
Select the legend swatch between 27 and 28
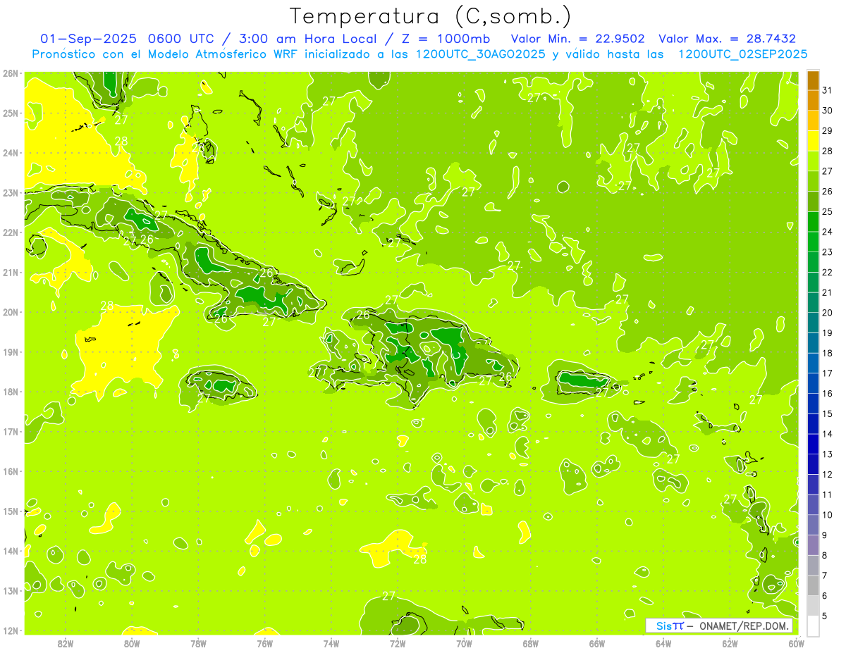(x=813, y=161)
